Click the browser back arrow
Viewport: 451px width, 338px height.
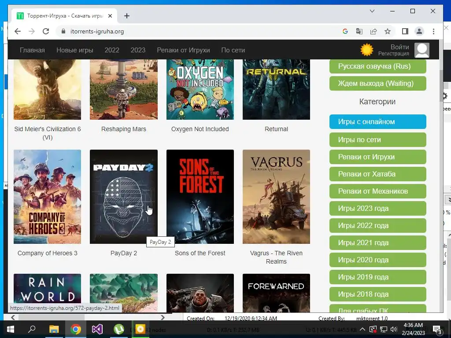point(18,31)
